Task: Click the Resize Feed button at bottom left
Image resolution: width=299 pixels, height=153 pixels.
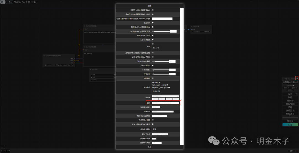Action: (x=5, y=151)
